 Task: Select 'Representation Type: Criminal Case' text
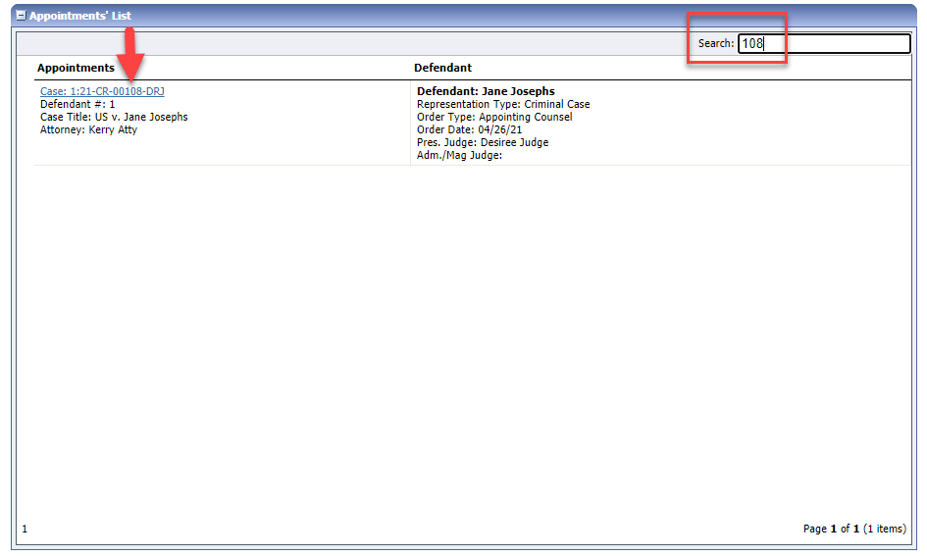coord(503,104)
